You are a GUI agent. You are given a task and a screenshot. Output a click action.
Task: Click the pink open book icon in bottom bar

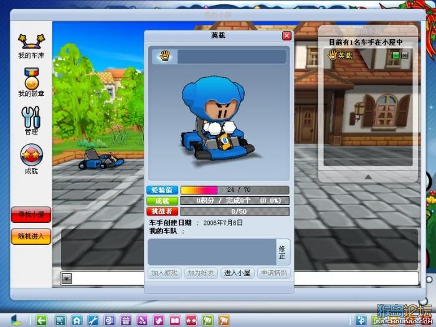(175, 321)
